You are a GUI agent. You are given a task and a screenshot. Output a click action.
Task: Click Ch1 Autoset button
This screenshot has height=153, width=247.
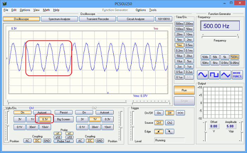click(42, 112)
